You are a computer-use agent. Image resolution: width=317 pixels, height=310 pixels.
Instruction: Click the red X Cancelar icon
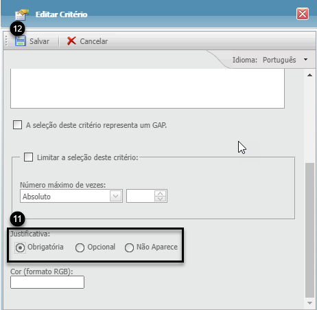[71, 41]
